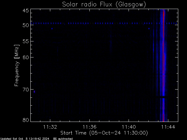Viewport: 187px width, 140px height.
Task: Click the '11:32' time tick label
Action: 50,127
